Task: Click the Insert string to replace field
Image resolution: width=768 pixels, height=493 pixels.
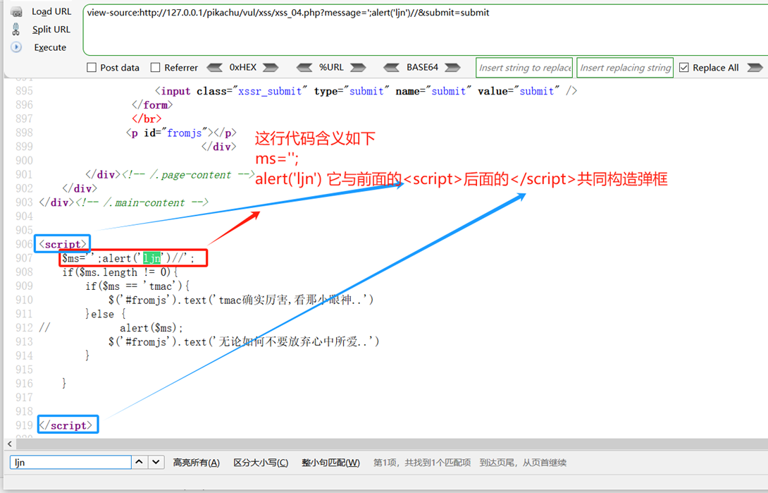Action: pyautogui.click(x=525, y=68)
